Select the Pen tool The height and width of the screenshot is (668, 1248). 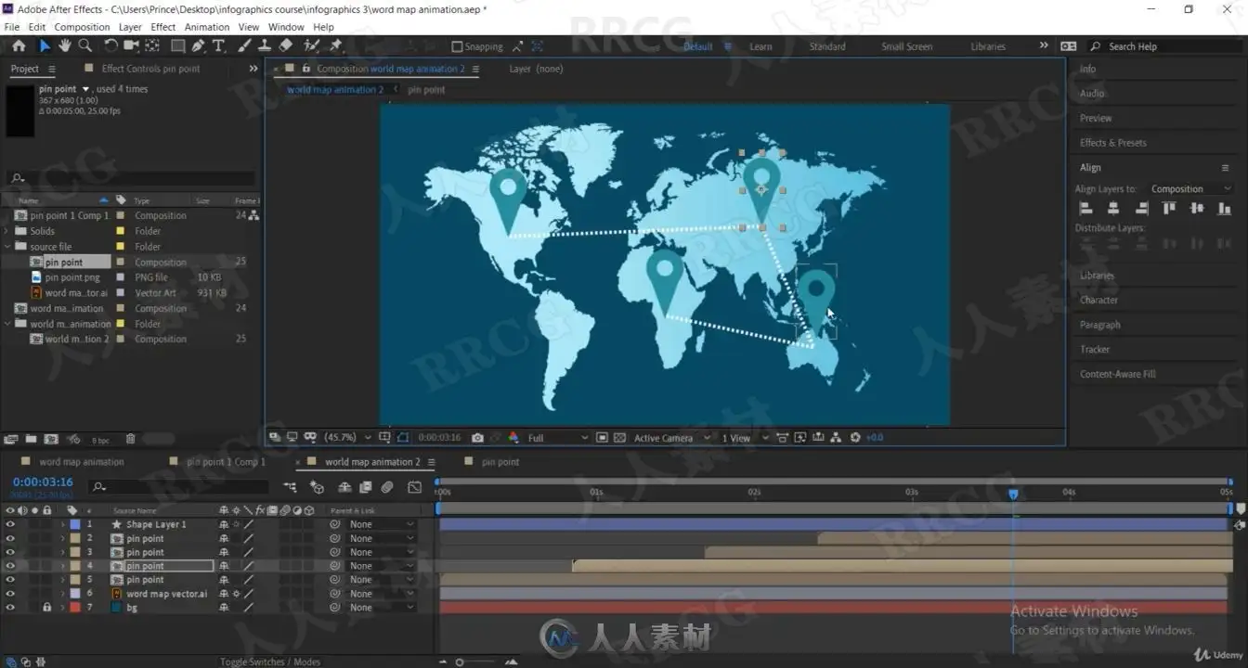tap(199, 45)
